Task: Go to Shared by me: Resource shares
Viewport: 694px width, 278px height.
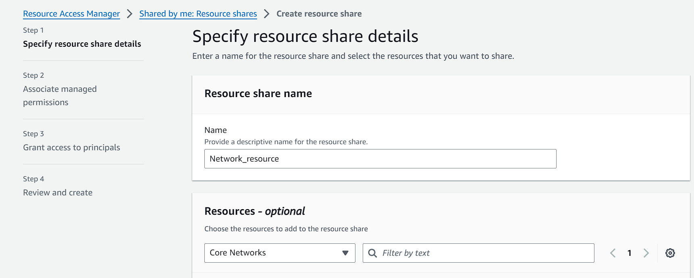Action: [x=198, y=14]
